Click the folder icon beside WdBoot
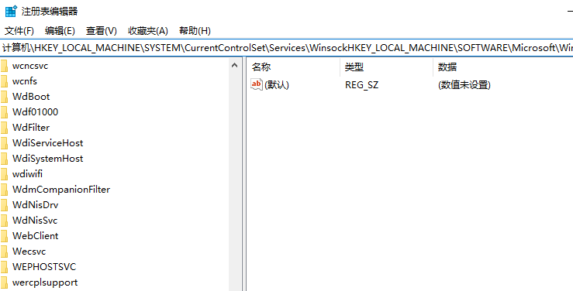The height and width of the screenshot is (291, 573). tap(4, 97)
